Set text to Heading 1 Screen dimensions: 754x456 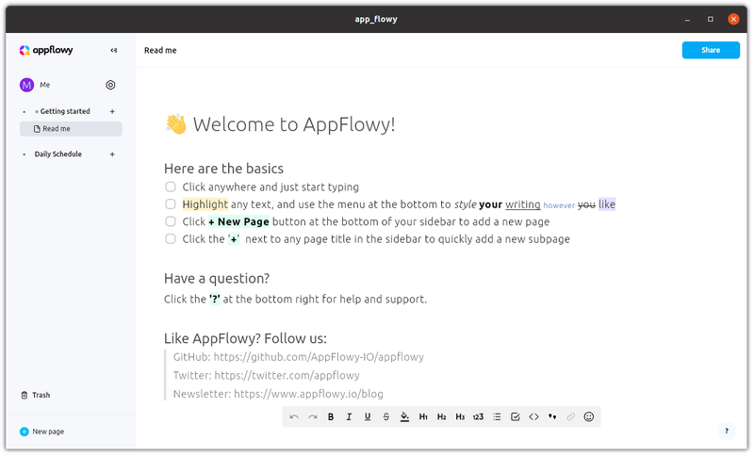pos(423,417)
